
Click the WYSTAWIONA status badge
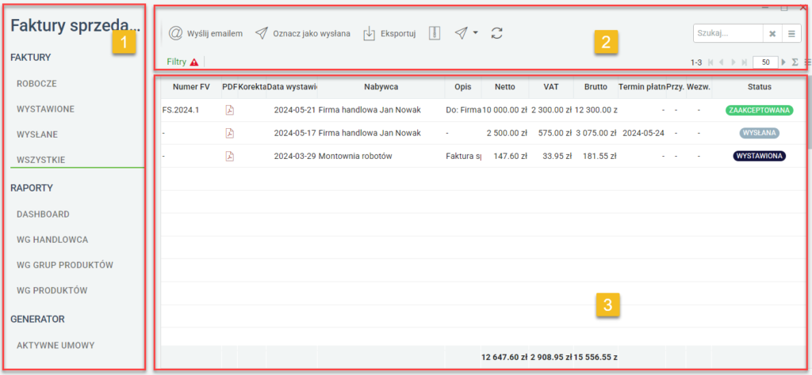point(759,156)
